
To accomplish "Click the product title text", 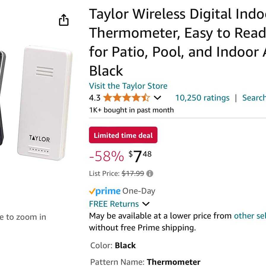I will tap(177, 42).
